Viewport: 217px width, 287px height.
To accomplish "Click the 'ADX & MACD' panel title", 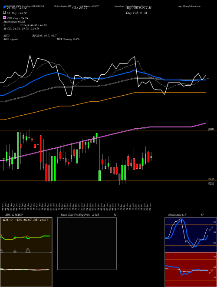I will click(x=14, y=215).
